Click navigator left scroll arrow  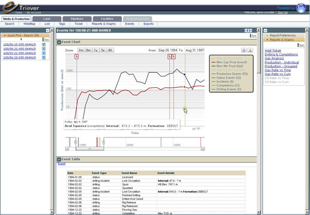(67, 149)
